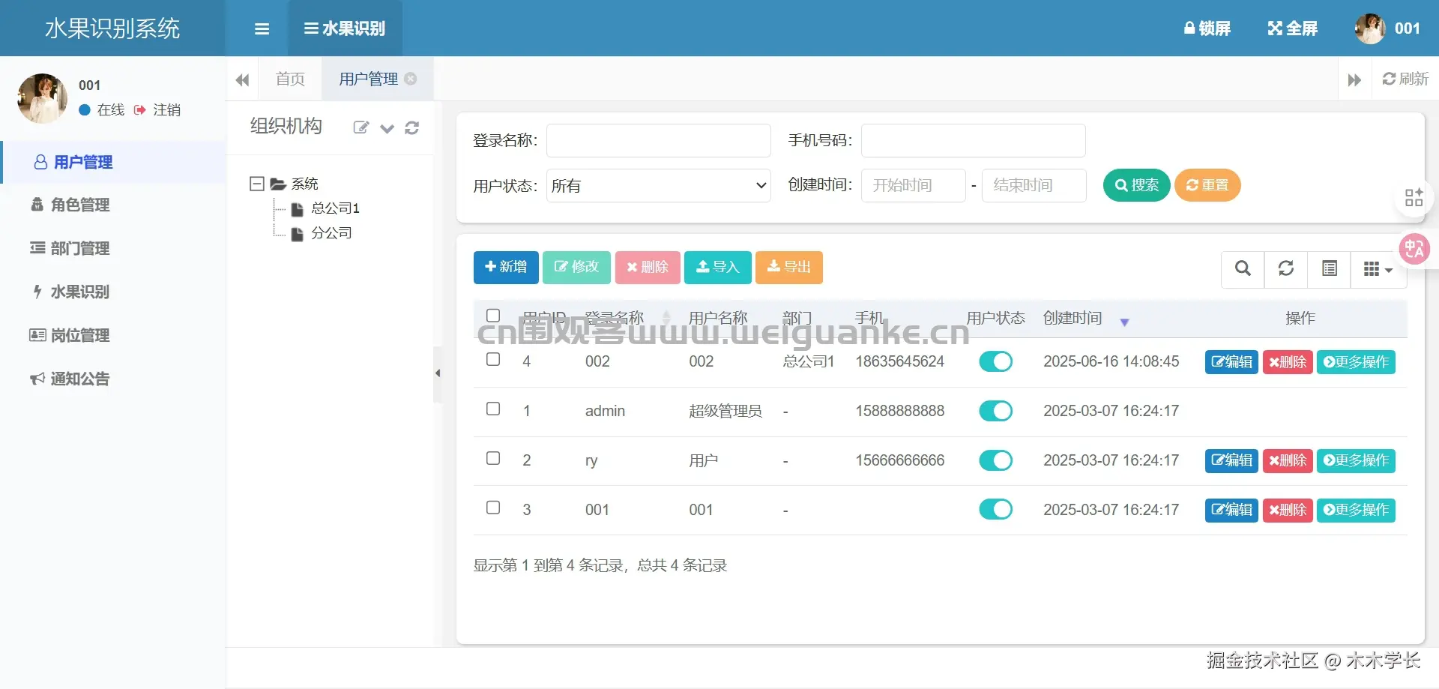
Task: Log out using the 注销 link
Action: [157, 110]
